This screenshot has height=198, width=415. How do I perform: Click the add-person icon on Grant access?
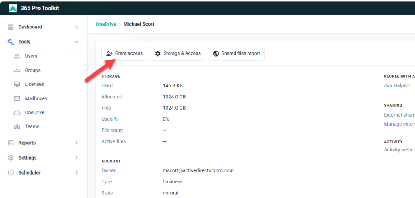109,53
